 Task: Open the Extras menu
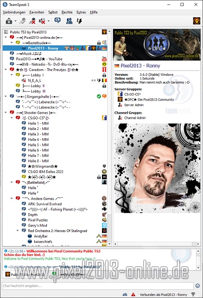click(81, 12)
